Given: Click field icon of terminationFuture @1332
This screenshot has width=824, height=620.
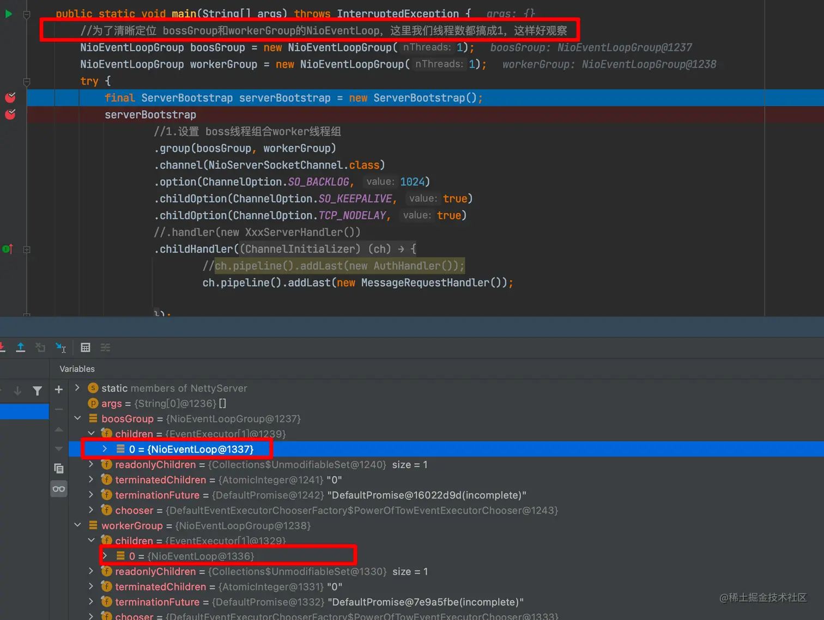Looking at the screenshot, I should (107, 601).
